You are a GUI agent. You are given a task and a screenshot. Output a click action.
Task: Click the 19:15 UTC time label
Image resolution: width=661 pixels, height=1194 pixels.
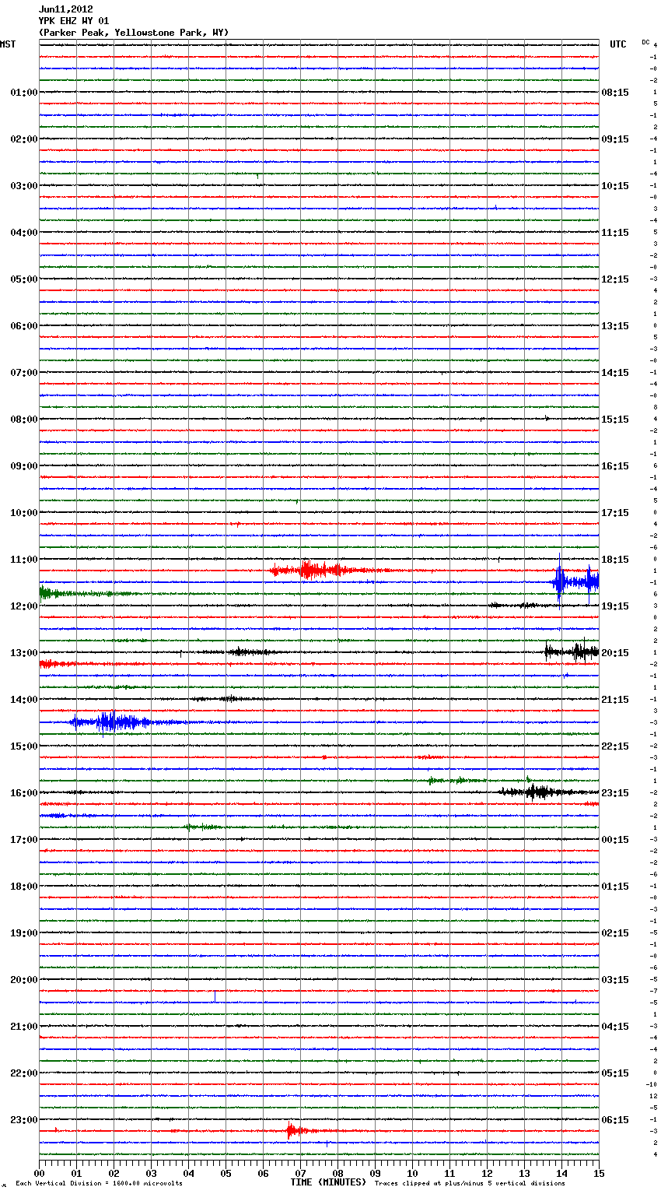[x=615, y=606]
